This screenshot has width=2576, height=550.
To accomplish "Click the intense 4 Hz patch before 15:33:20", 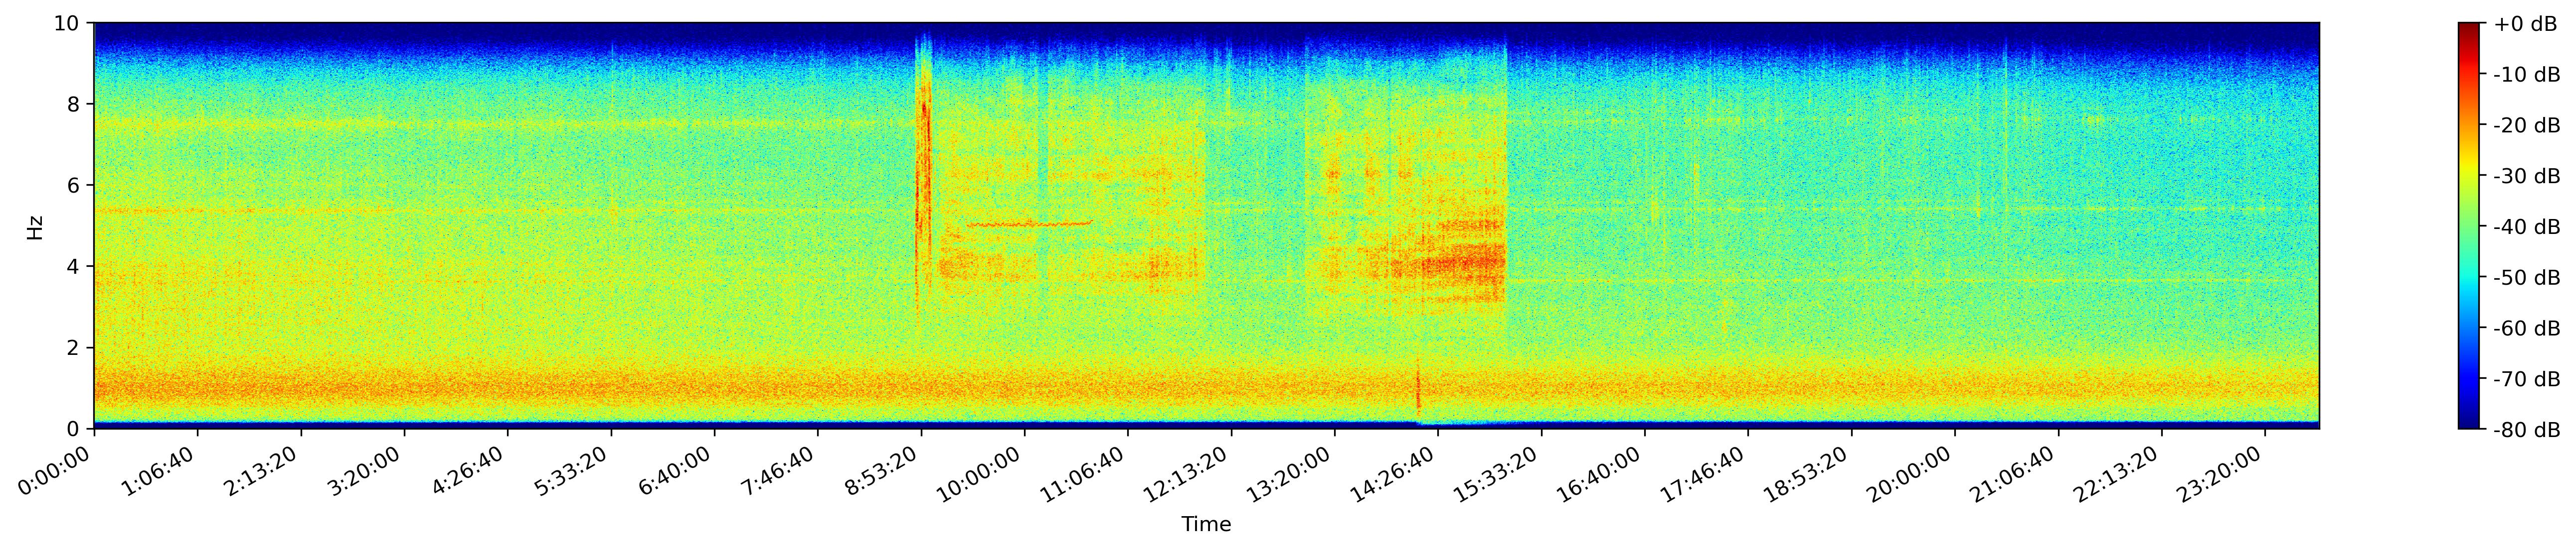I will pos(1465,263).
